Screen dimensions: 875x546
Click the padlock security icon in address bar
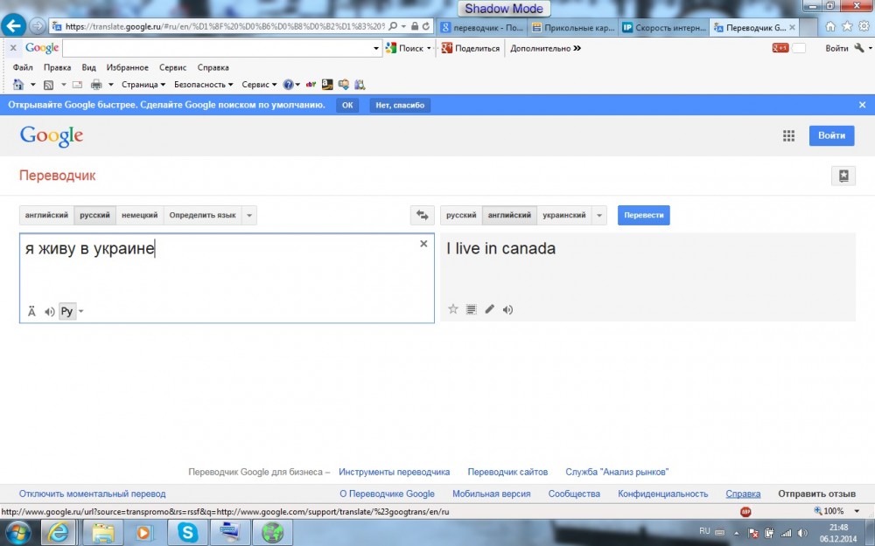click(x=415, y=26)
